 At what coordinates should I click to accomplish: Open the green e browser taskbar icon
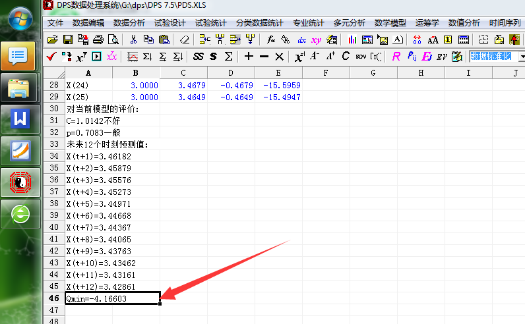(20, 214)
